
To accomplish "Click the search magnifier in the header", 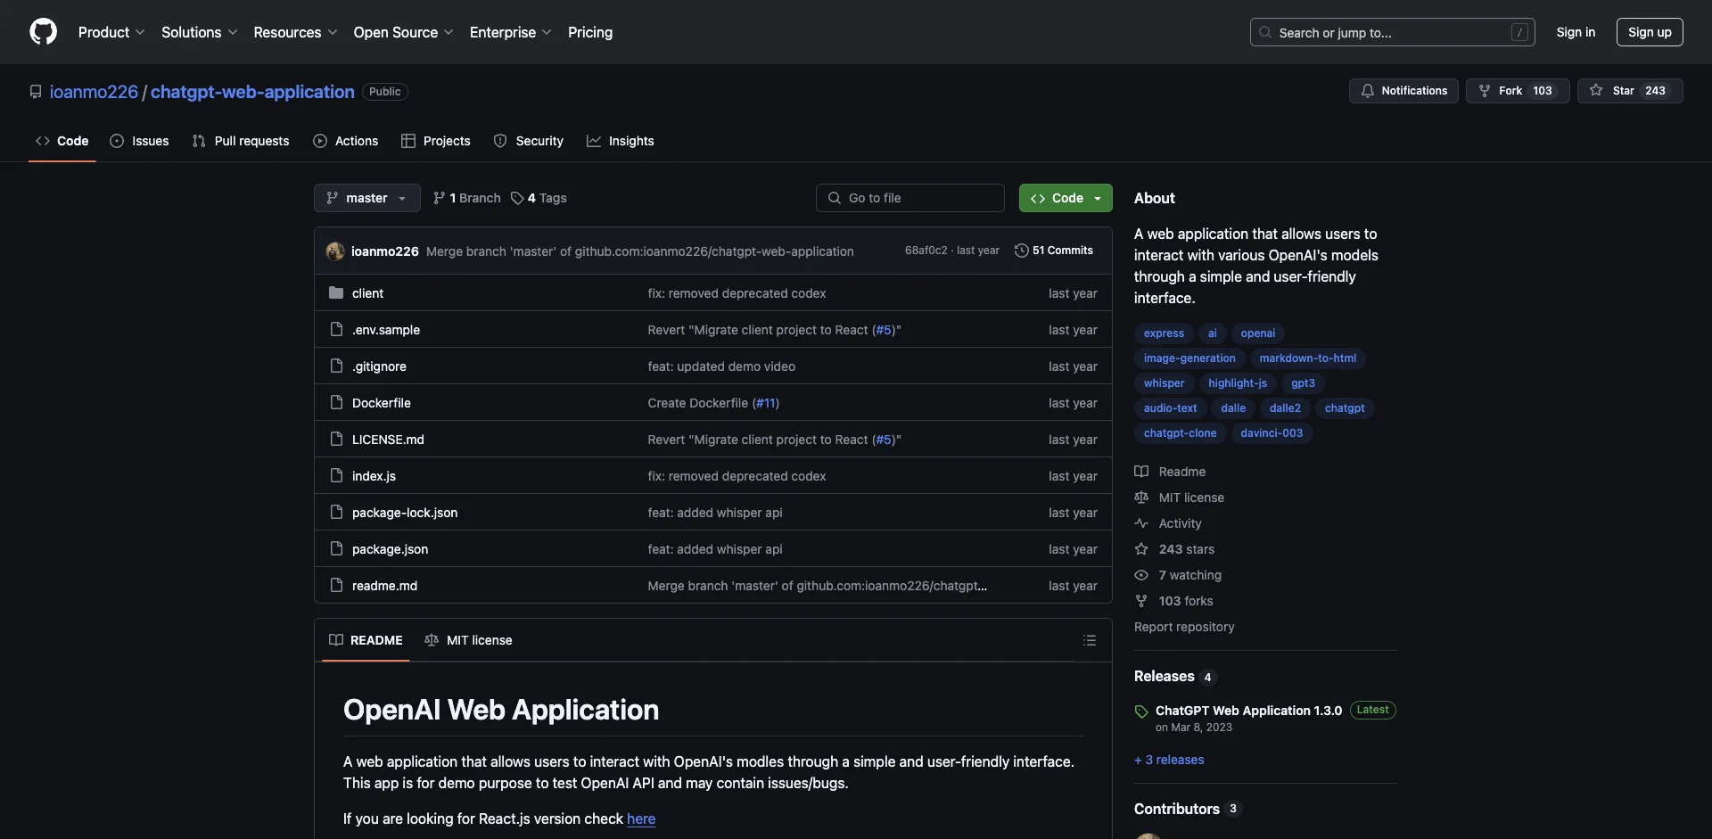I will [x=1265, y=32].
